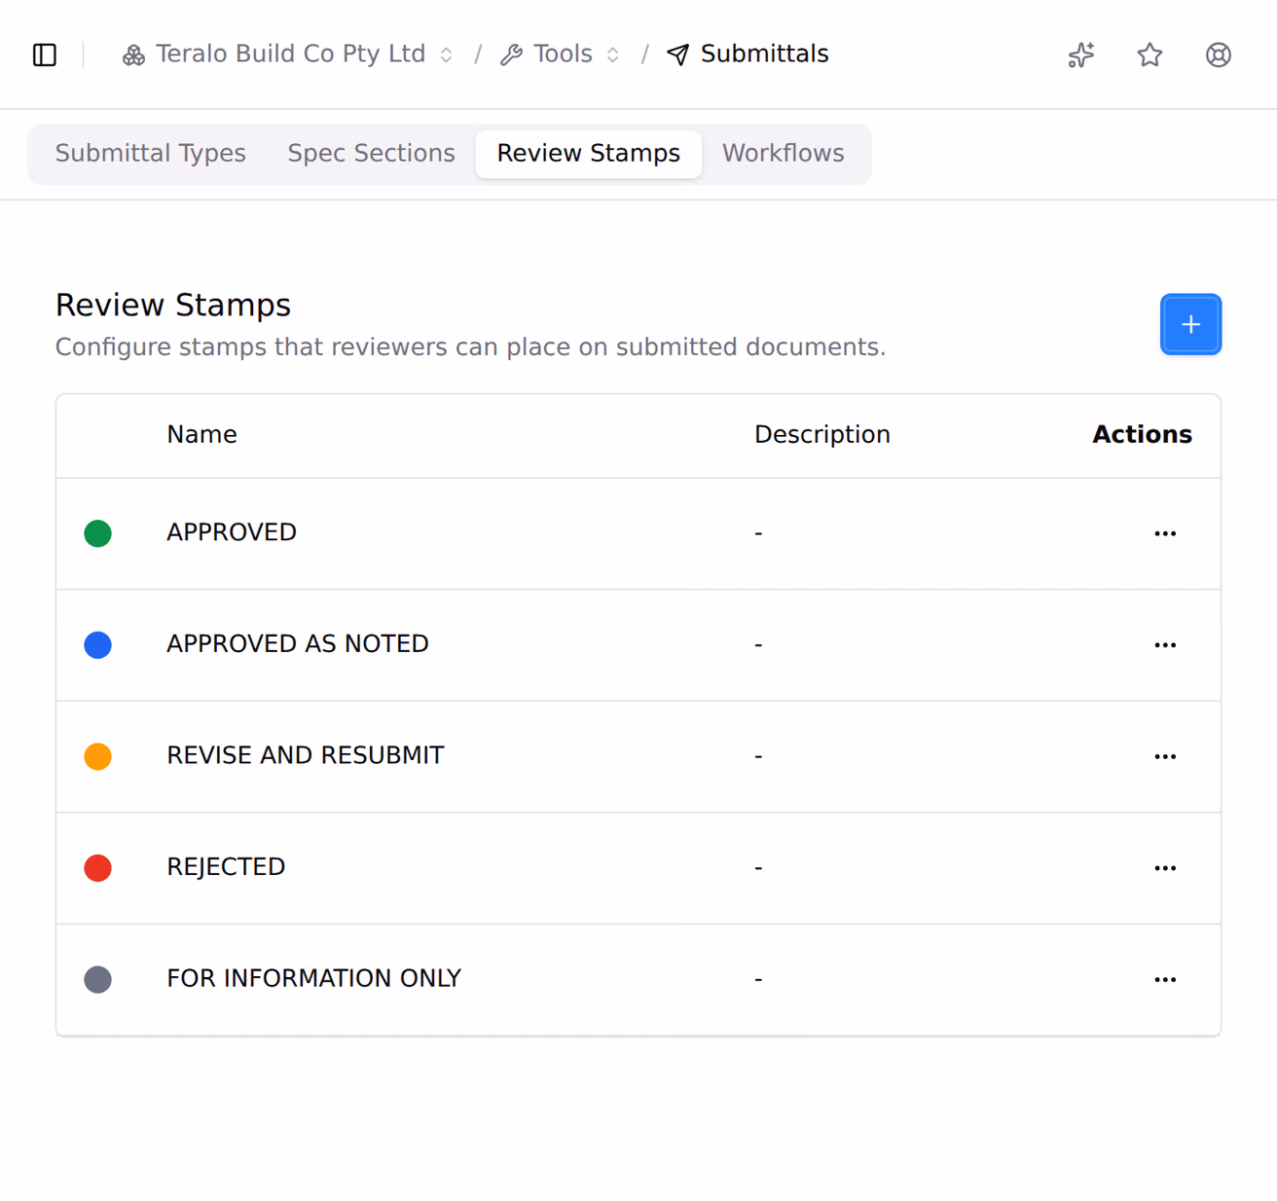The width and height of the screenshot is (1277, 1201).
Task: Click the APPROVED AS NOTED stamp name
Action: pos(298,643)
